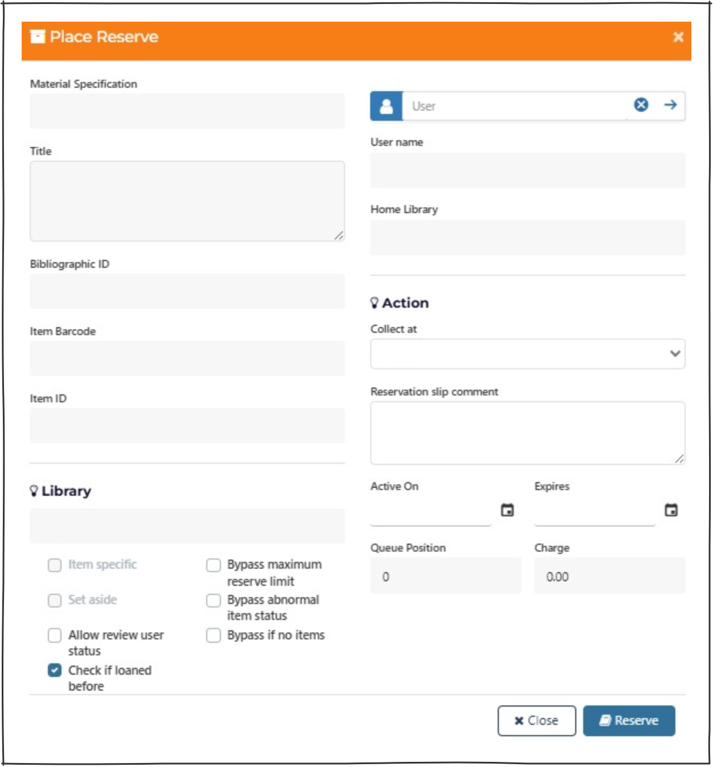
Task: Click into Reservation slip comment box
Action: [x=527, y=433]
